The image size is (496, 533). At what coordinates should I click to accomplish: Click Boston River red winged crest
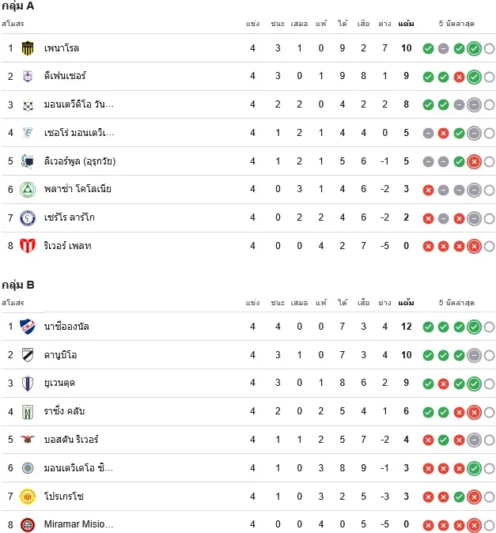click(x=28, y=440)
